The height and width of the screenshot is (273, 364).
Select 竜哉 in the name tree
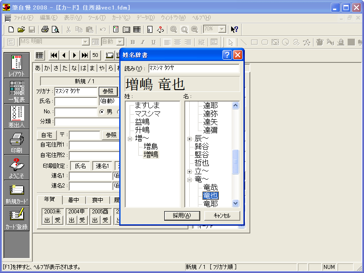(x=210, y=187)
